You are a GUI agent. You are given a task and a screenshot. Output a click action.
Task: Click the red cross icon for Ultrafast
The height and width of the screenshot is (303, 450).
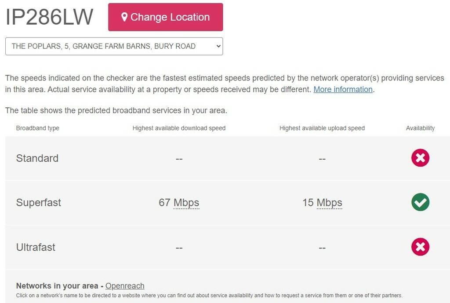click(420, 247)
